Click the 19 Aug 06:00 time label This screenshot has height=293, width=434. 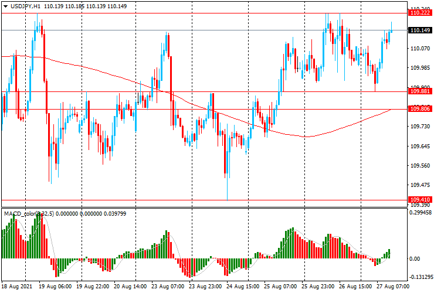click(x=55, y=286)
